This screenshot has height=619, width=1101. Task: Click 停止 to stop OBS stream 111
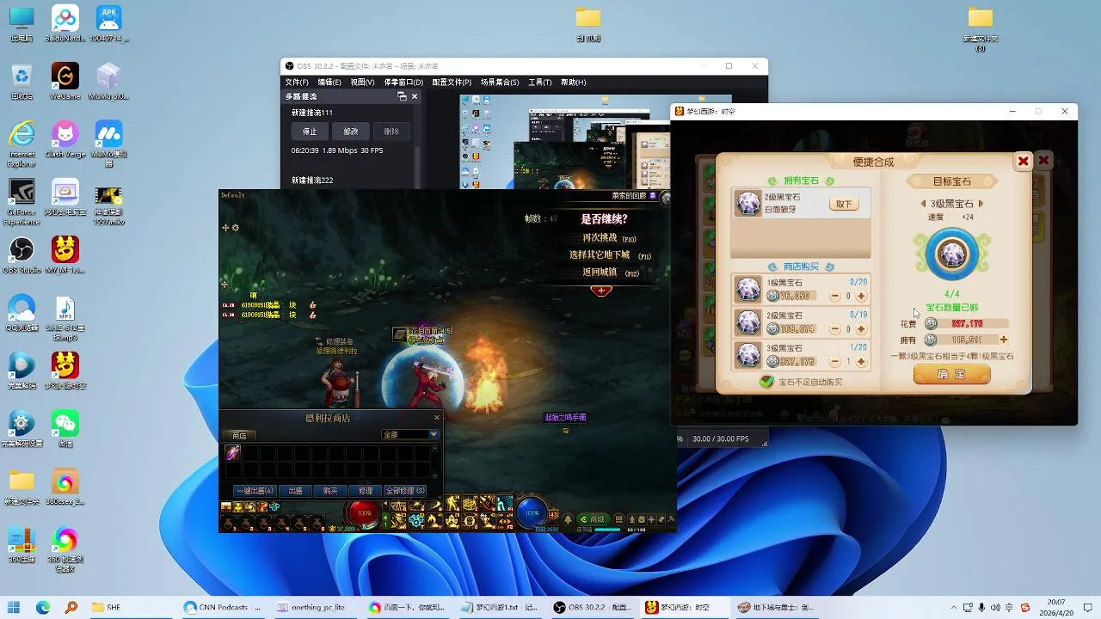click(x=310, y=132)
